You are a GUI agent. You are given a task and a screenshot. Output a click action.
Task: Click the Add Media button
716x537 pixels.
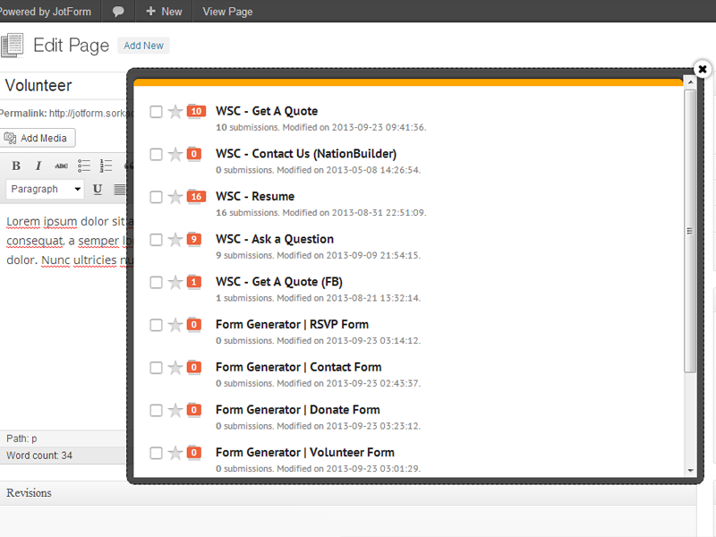coord(37,138)
